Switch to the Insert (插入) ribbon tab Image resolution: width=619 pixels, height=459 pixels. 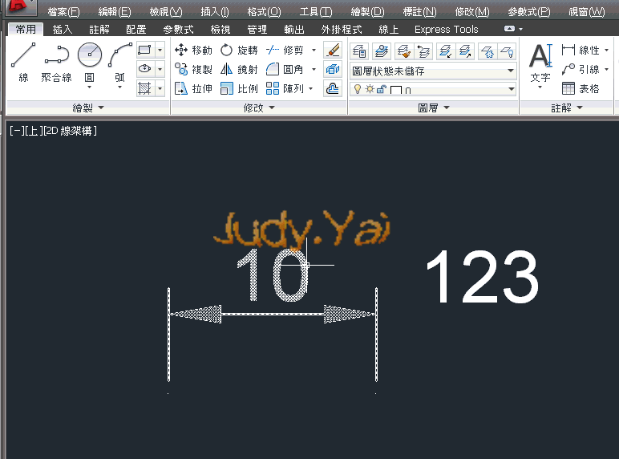click(63, 29)
